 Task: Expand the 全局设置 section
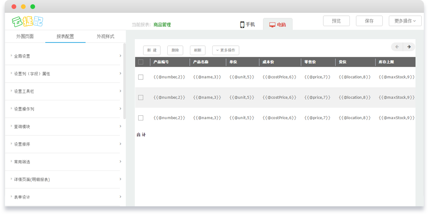pos(65,56)
